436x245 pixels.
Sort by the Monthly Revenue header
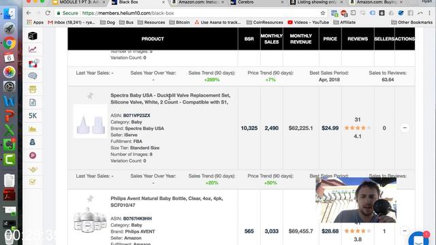click(x=300, y=39)
